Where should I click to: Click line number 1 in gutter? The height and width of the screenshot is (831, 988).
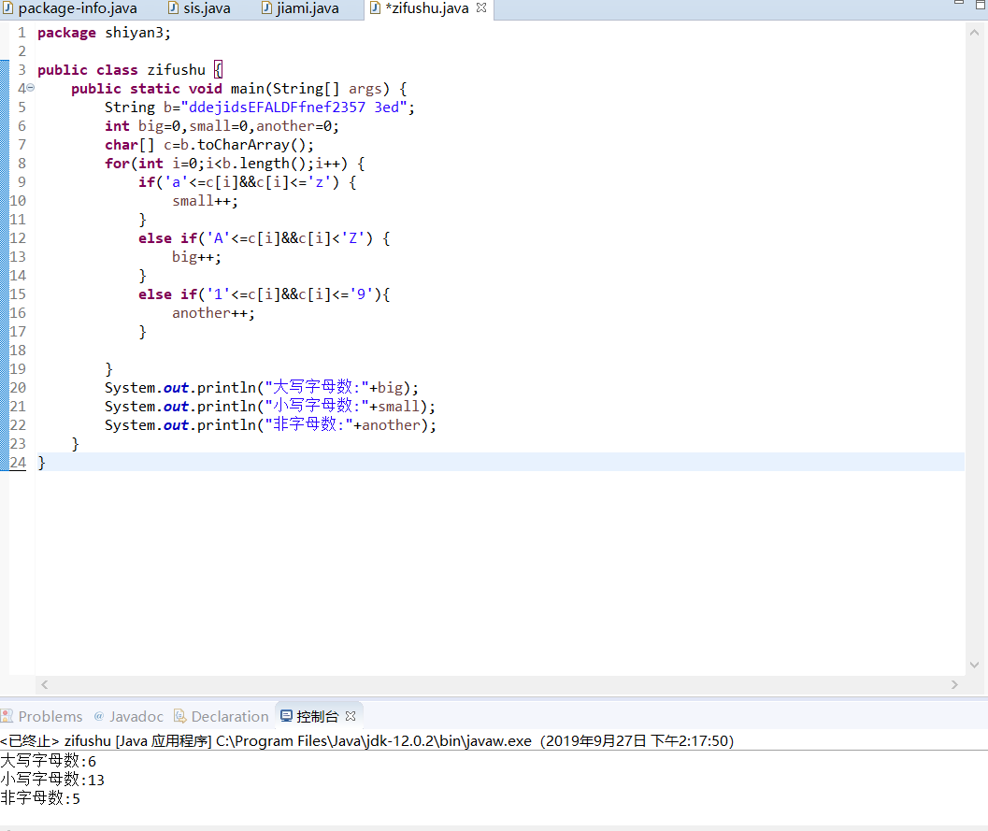point(22,33)
